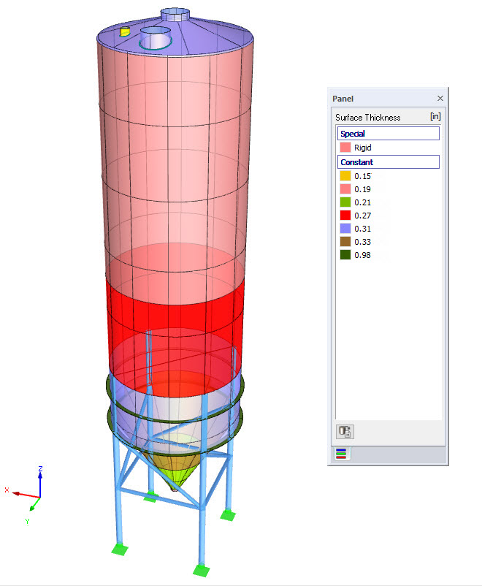The height and width of the screenshot is (586, 482).
Task: Select the Special header row
Action: click(x=389, y=134)
